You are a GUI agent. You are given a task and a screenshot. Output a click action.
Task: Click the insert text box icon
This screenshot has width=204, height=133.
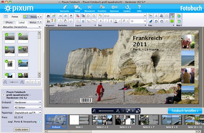[100, 16]
